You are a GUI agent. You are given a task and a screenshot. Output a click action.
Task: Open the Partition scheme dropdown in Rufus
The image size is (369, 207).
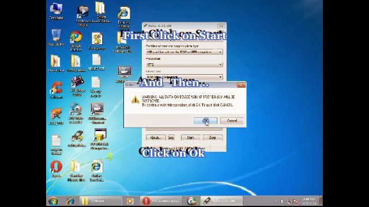coord(184,52)
